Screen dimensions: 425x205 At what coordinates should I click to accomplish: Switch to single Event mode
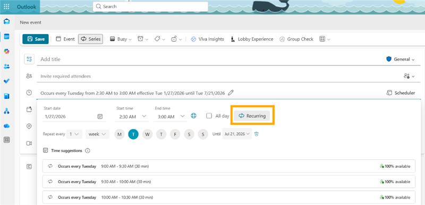click(65, 39)
